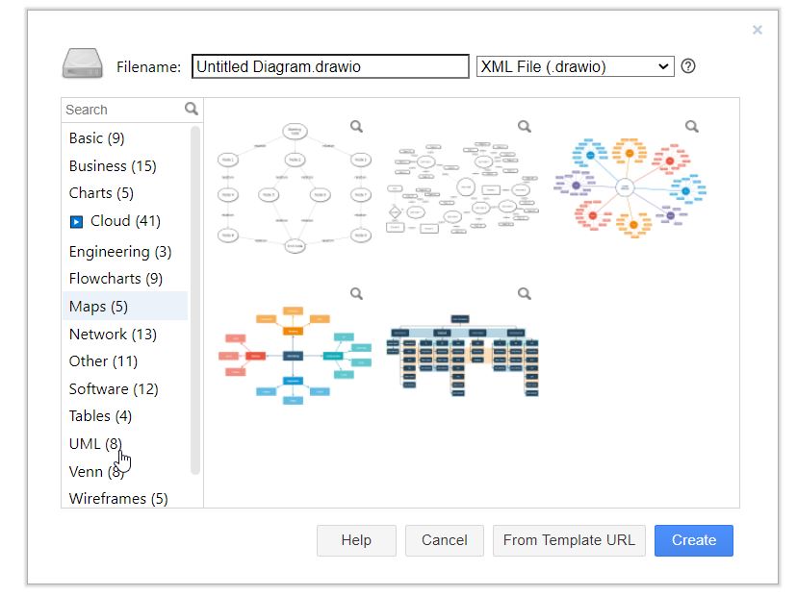Click the search magnifier in template search
The width and height of the screenshot is (797, 596).
click(x=192, y=109)
